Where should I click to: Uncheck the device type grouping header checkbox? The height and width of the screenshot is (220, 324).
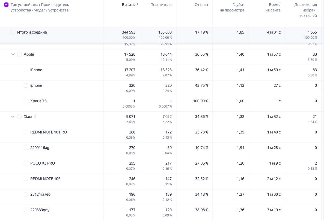(6, 5)
